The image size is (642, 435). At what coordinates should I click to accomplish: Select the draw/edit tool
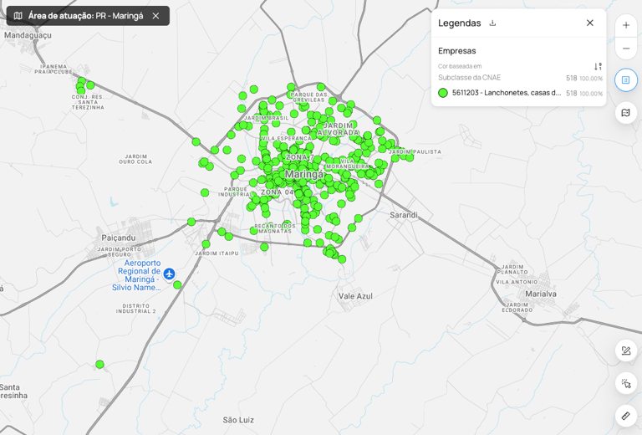pos(626,351)
